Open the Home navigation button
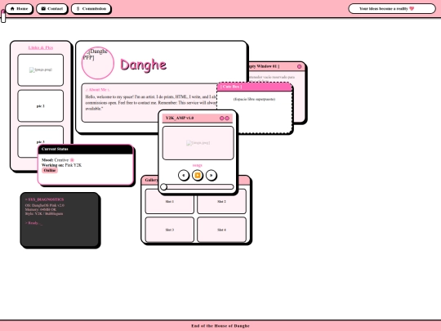Viewport: 441px width, 331px height. 19,9
